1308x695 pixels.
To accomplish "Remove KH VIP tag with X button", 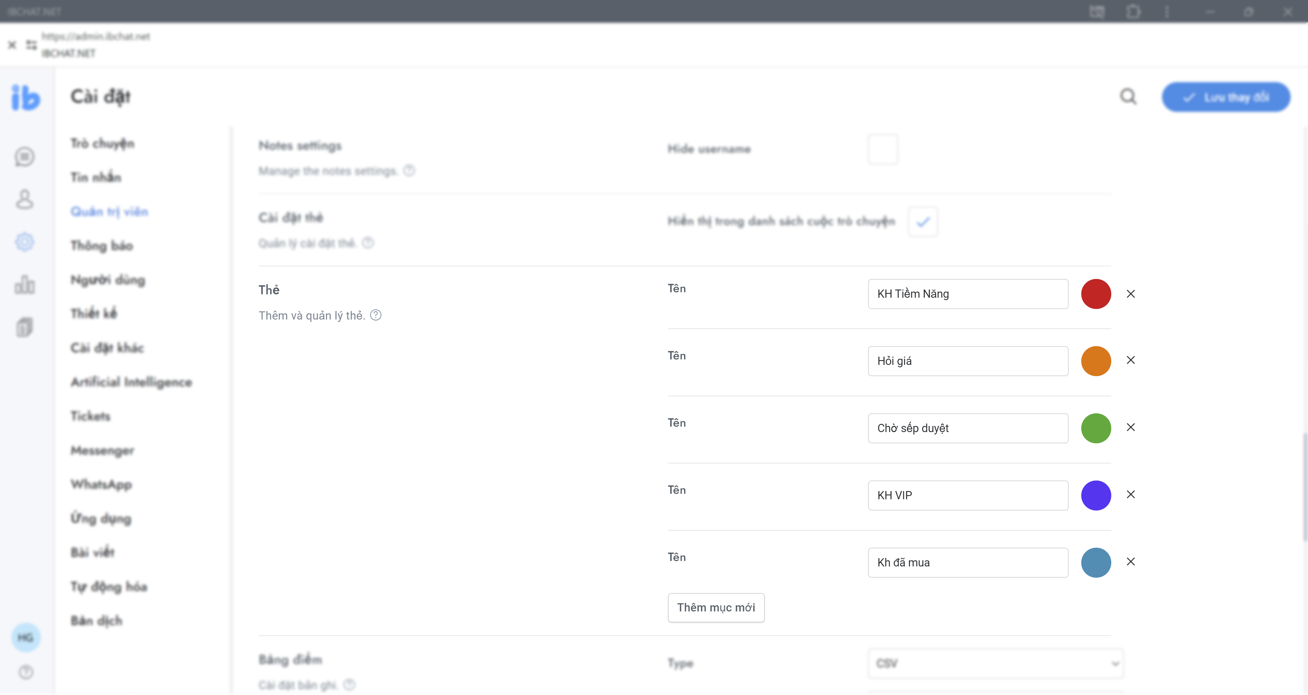I will 1131,494.
